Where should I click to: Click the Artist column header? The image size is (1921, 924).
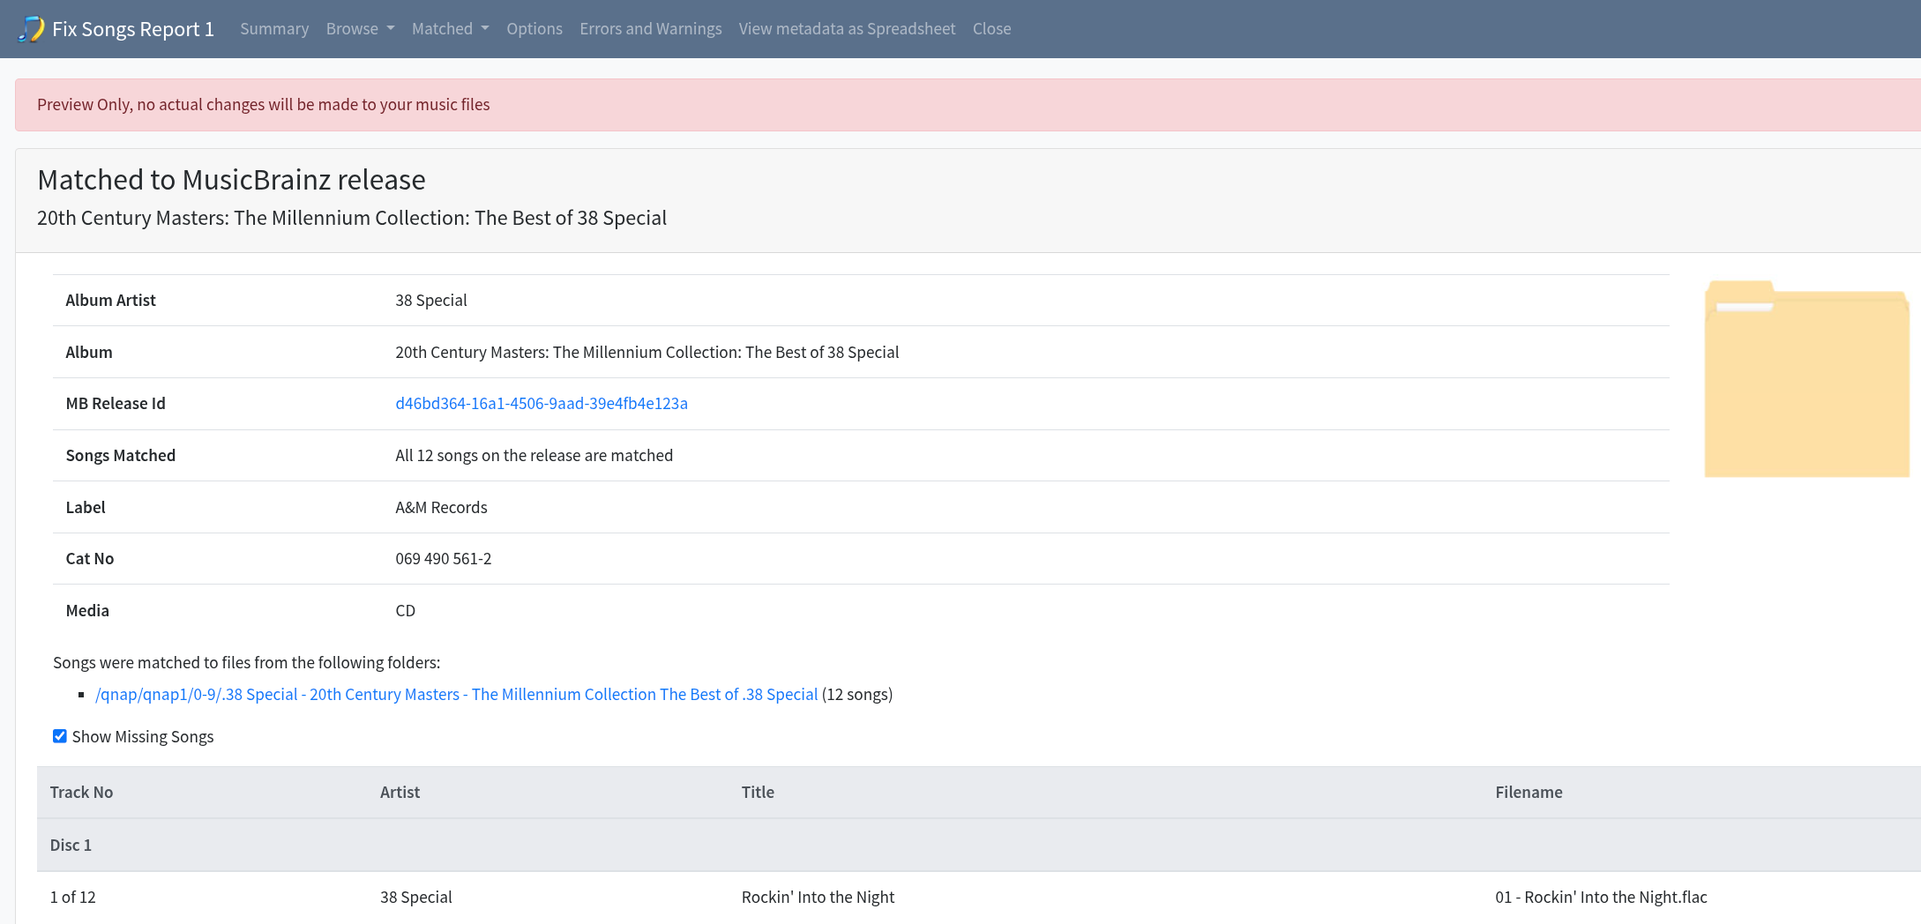[x=400, y=793]
